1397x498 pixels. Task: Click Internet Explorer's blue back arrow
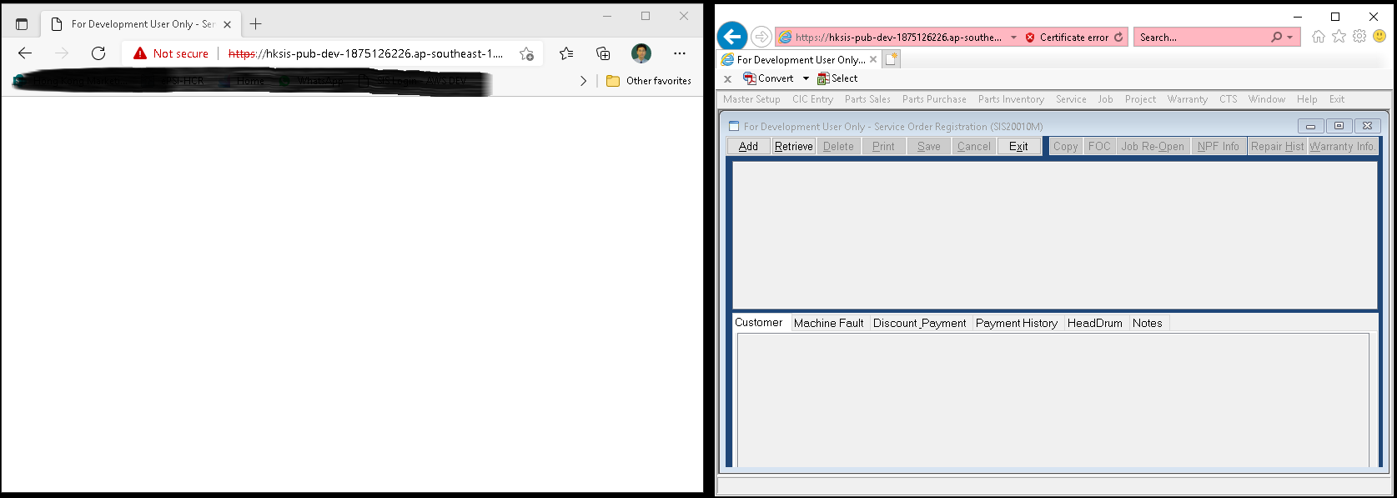pos(731,37)
